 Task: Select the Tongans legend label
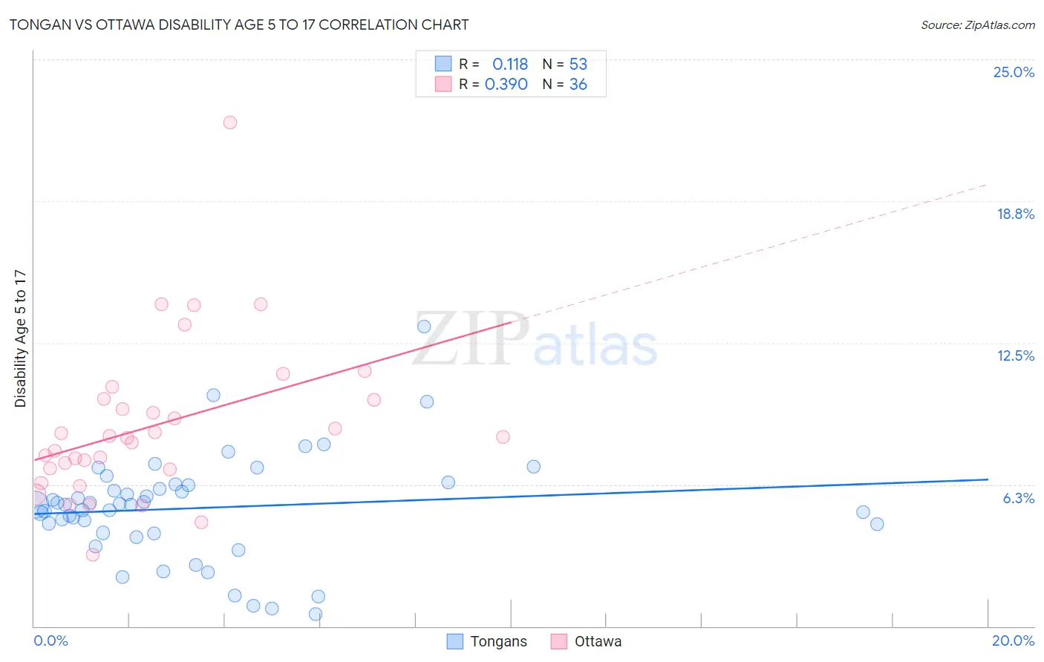pyautogui.click(x=498, y=641)
